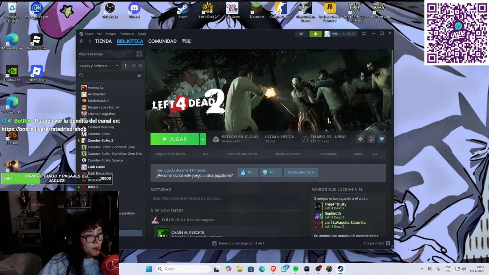Select Chained Together in the game list

coord(101,114)
